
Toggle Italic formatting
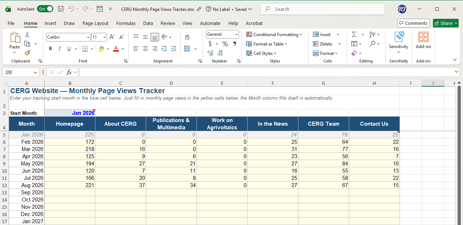point(59,48)
